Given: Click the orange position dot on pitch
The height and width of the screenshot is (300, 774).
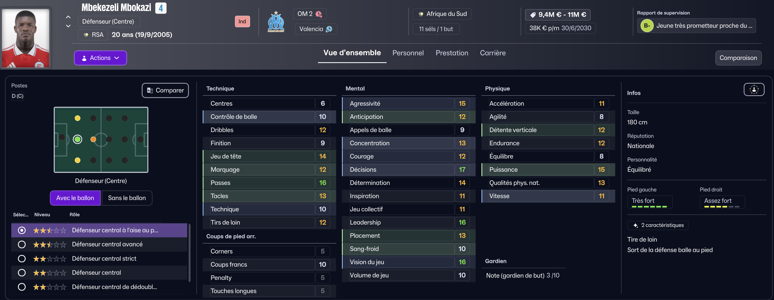Looking at the screenshot, I should [x=93, y=140].
